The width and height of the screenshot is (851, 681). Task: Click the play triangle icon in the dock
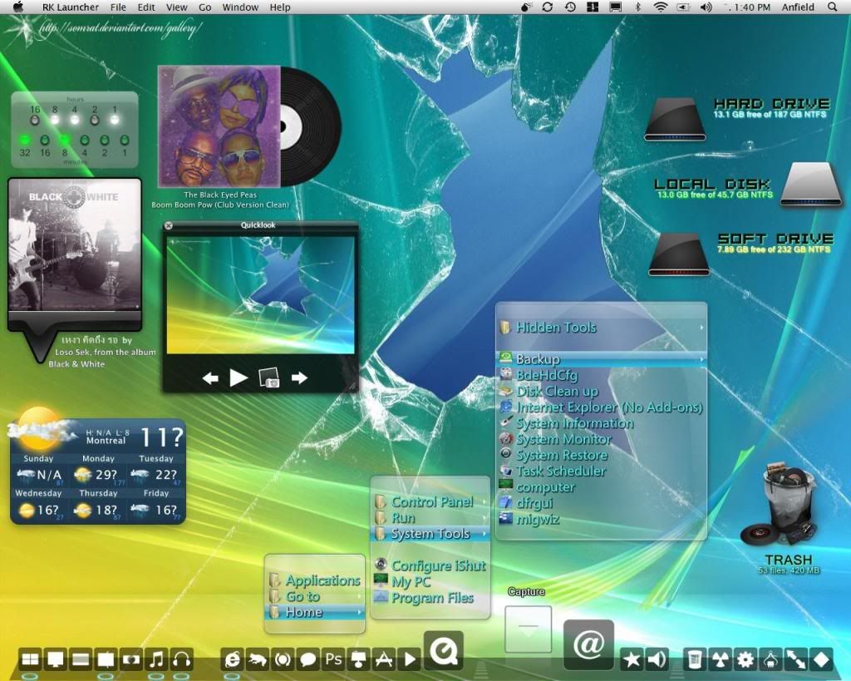(x=409, y=659)
